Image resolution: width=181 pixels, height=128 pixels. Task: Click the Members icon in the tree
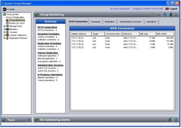coord(7,29)
